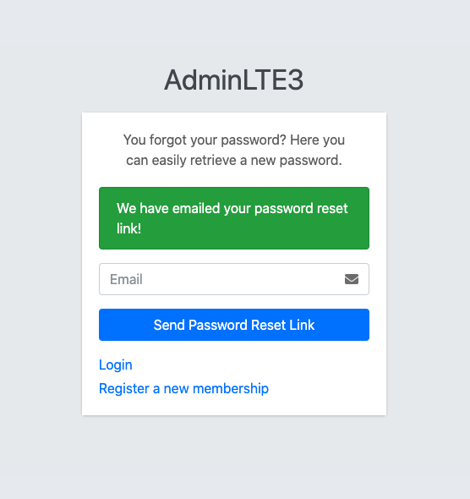Select the Email placeholder text

pyautogui.click(x=126, y=279)
